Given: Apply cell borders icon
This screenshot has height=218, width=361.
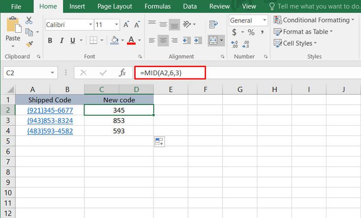Looking at the screenshot, I should pos(93,41).
